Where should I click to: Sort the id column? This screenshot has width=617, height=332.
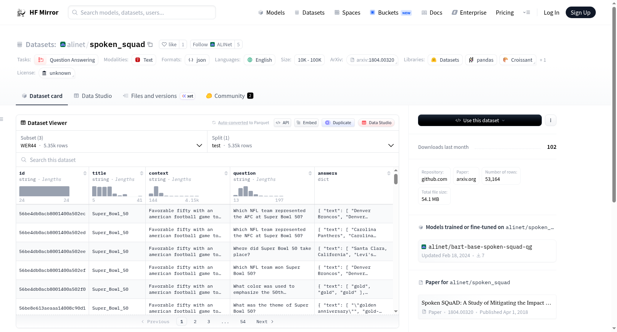[85, 173]
